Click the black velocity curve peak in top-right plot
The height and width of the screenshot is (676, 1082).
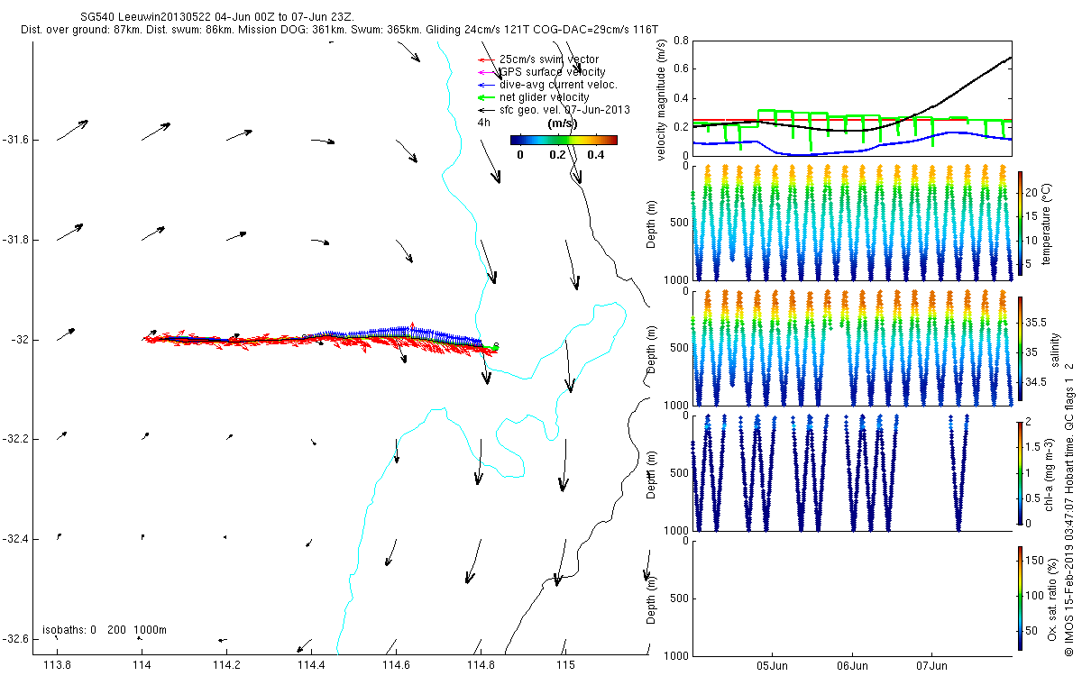click(1011, 58)
